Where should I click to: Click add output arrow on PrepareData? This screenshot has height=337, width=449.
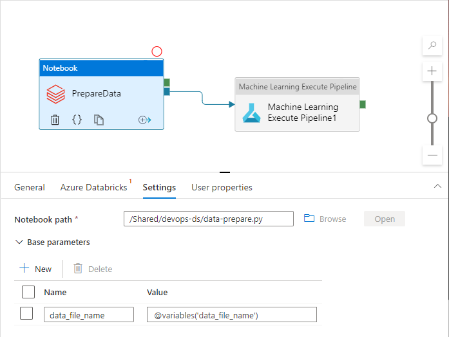[x=144, y=120]
